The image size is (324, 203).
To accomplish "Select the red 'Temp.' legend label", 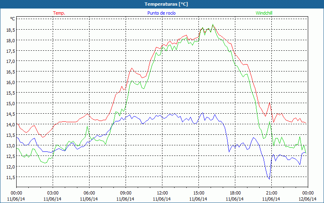I will [x=59, y=13].
